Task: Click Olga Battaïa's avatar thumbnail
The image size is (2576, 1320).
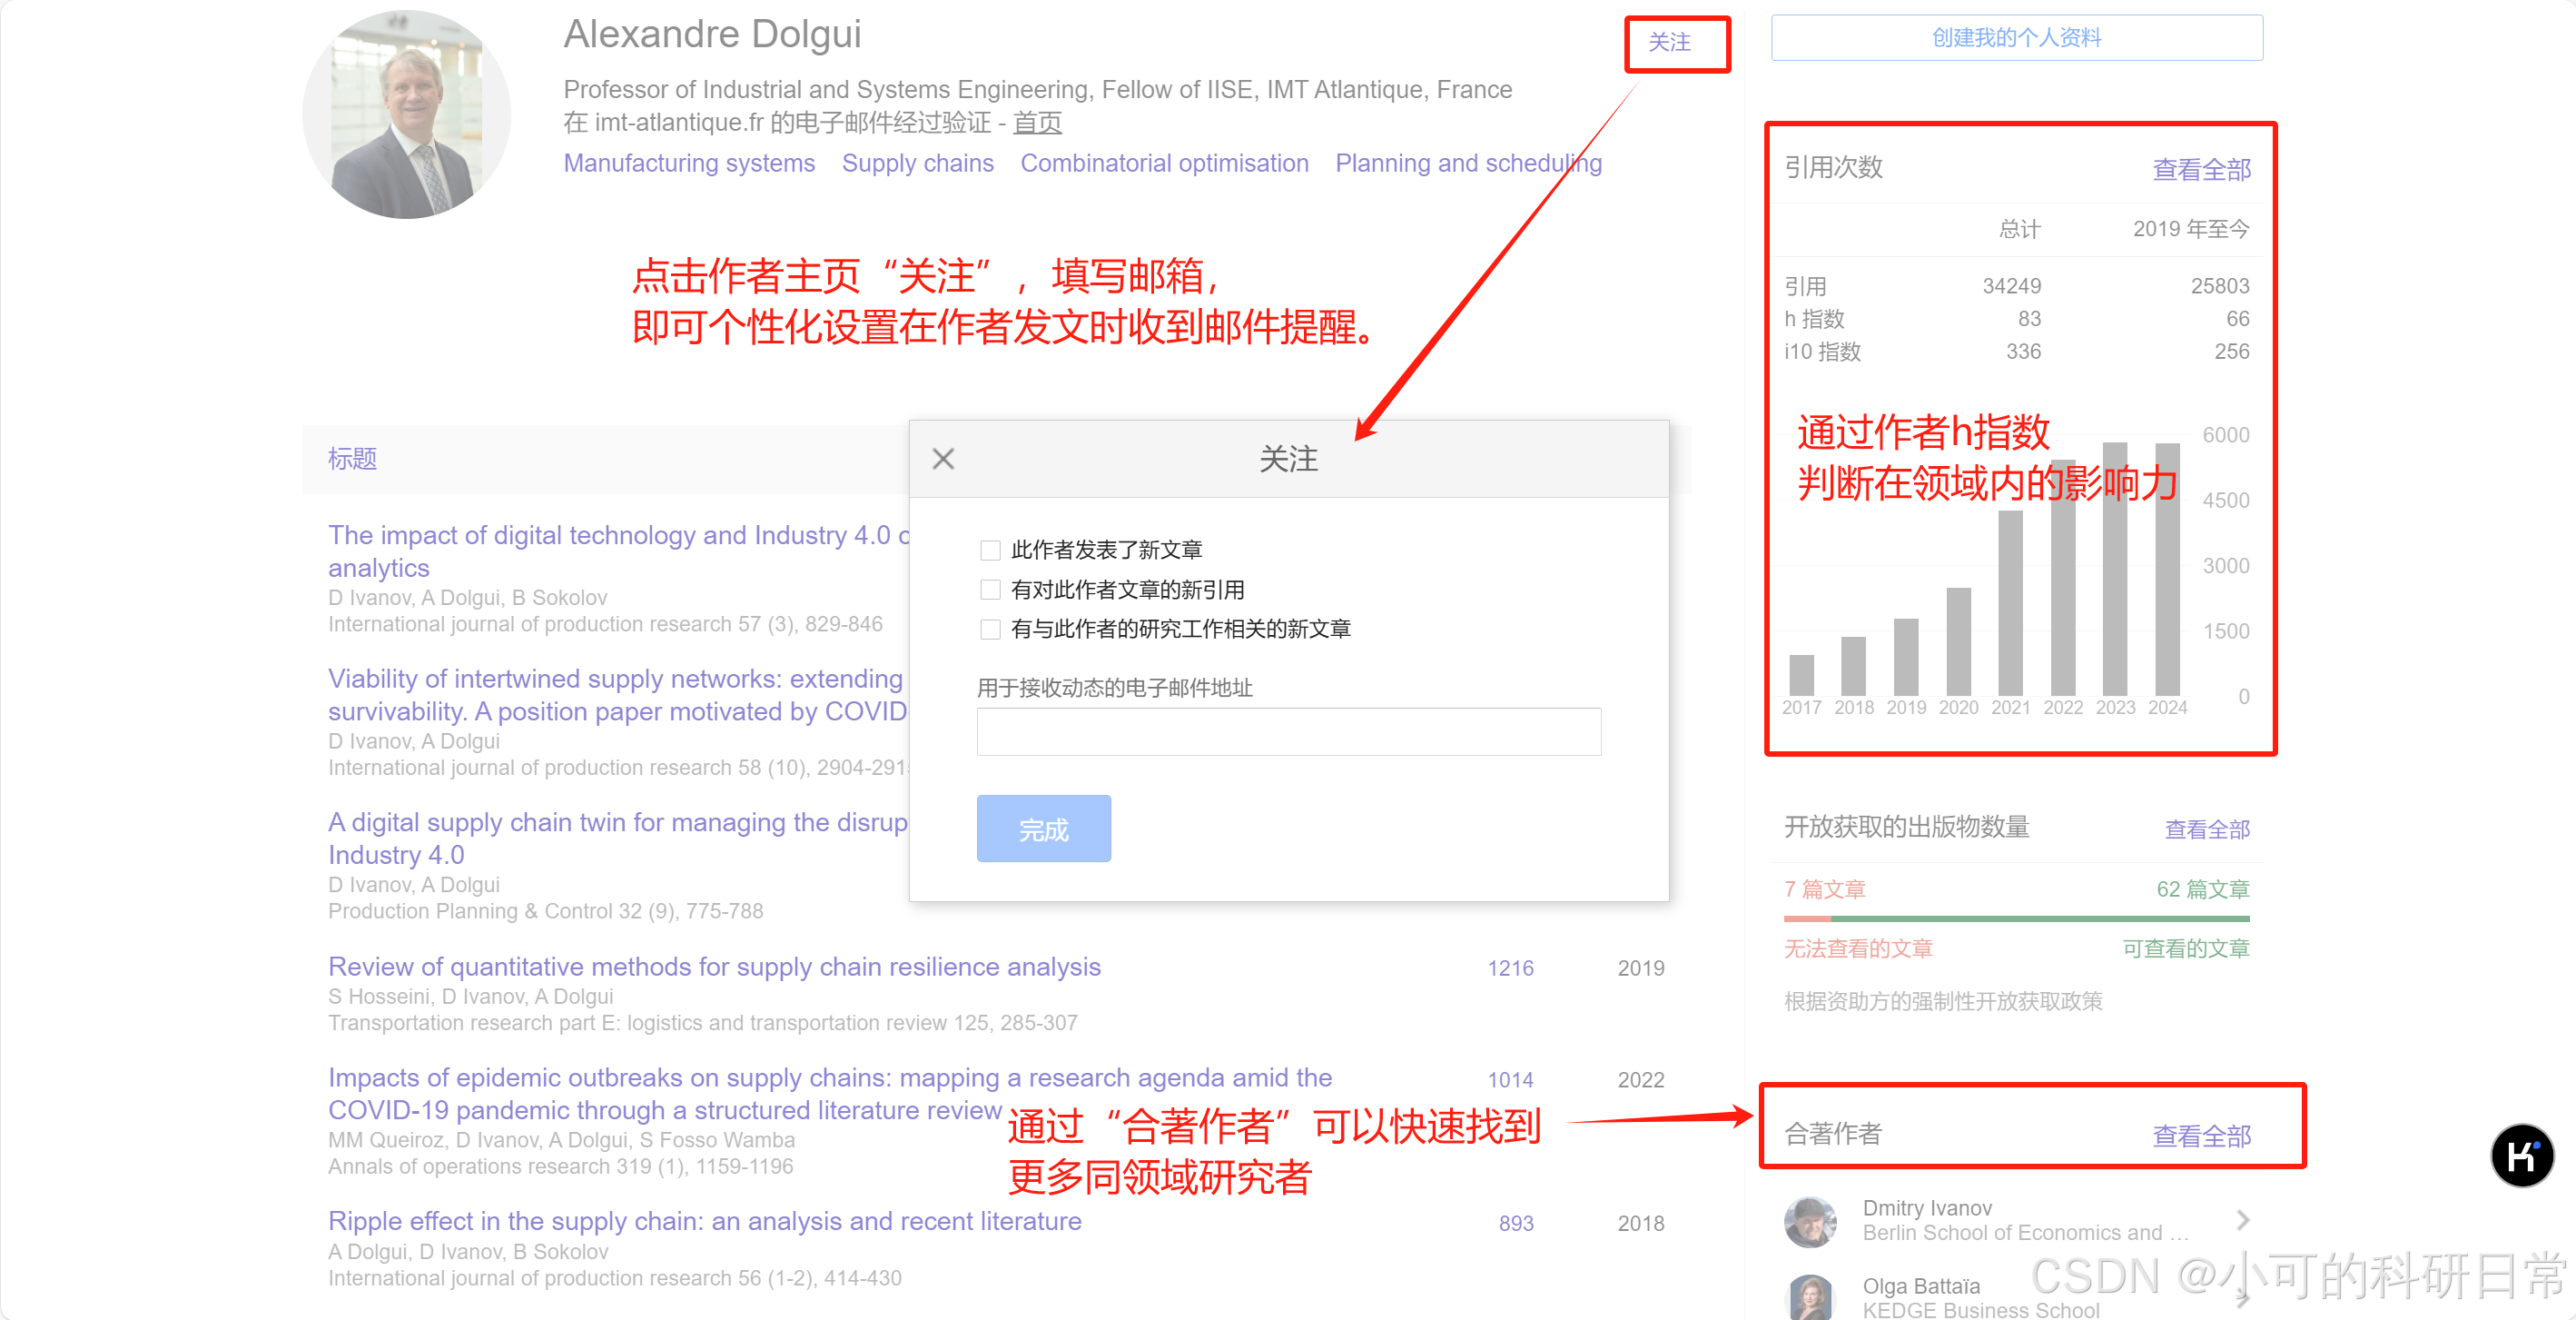Action: click(x=1810, y=1297)
